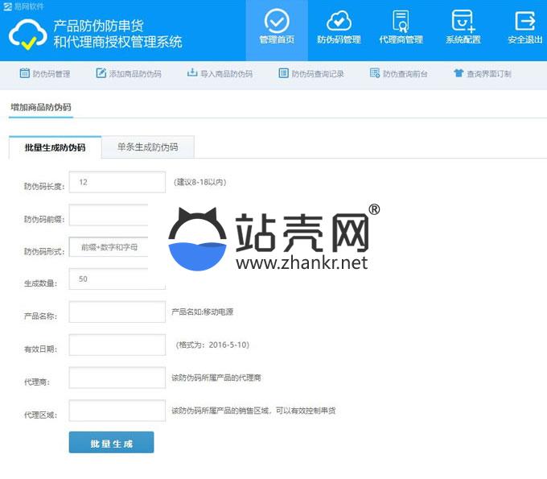The width and height of the screenshot is (547, 479).
Task: Click 添加商品防伪码 edit icon link
Action: [101, 73]
